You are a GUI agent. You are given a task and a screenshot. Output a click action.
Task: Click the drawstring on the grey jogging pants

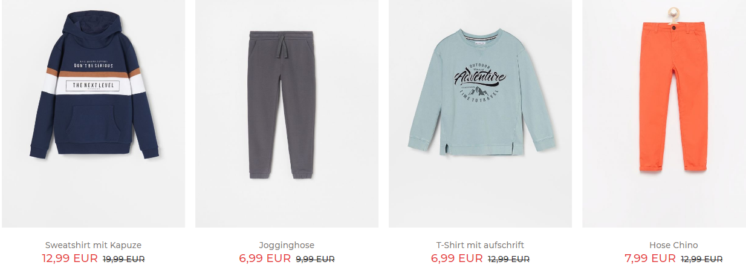coord(282,48)
